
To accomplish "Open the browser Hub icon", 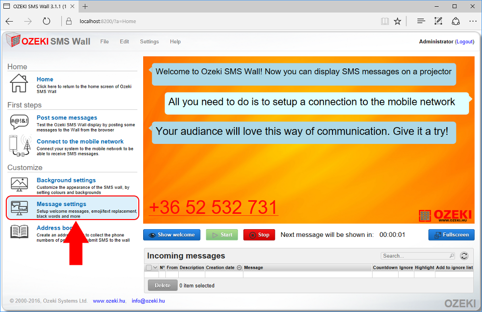I will [x=421, y=21].
